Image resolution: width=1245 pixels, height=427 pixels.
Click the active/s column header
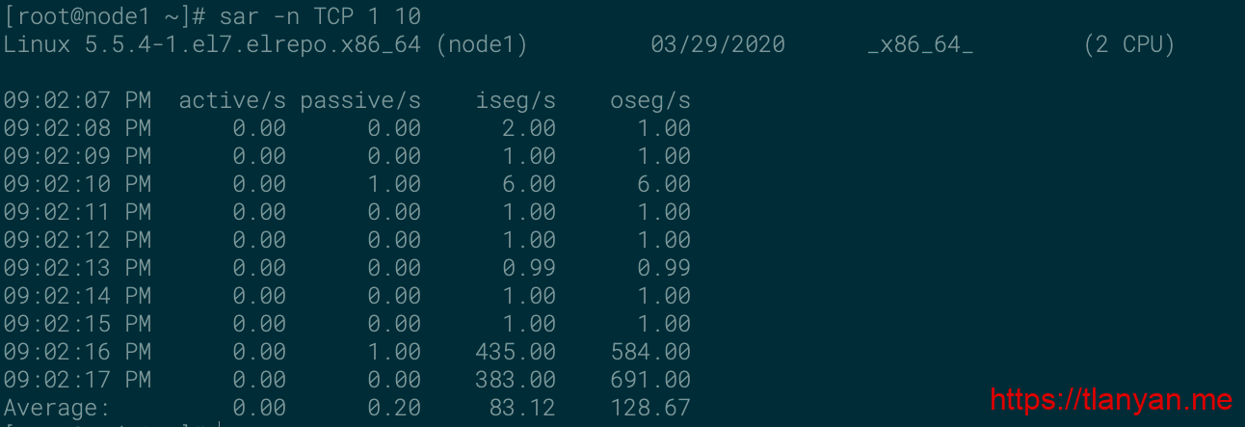coord(232,100)
